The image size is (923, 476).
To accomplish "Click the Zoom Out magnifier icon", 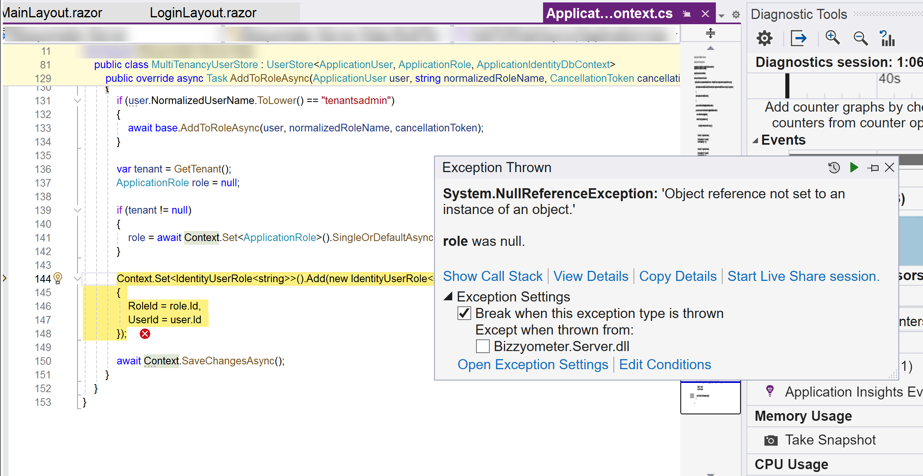I will coord(860,39).
